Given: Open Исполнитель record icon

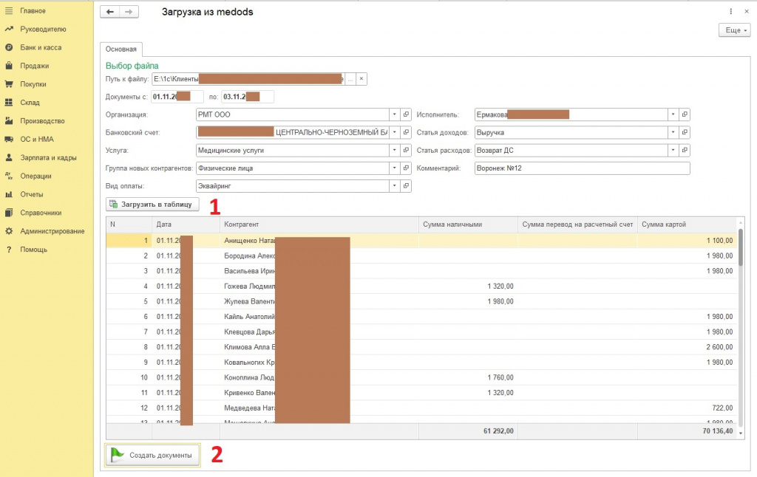Looking at the screenshot, I should (685, 114).
